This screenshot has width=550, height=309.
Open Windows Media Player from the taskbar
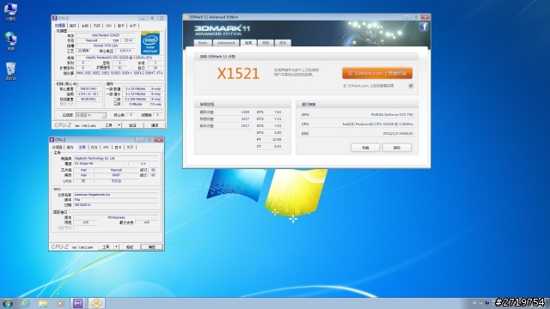[60, 303]
